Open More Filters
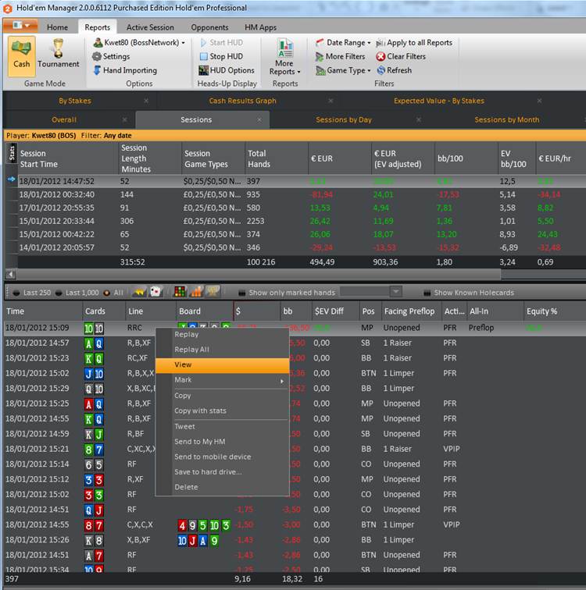Image resolution: width=586 pixels, height=590 pixels. click(341, 56)
